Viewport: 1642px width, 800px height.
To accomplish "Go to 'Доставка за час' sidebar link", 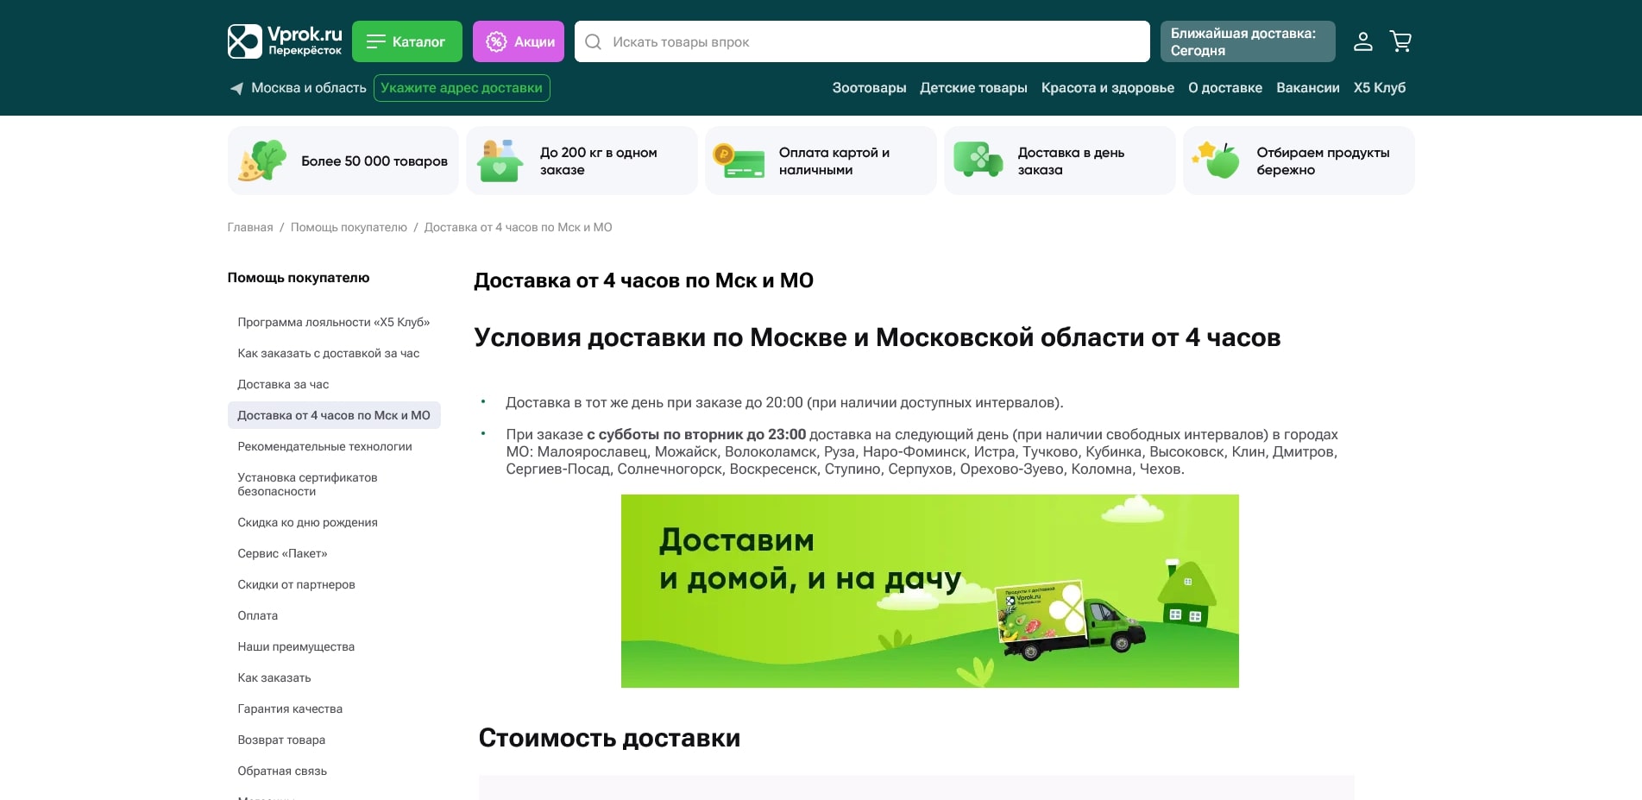I will (x=280, y=384).
